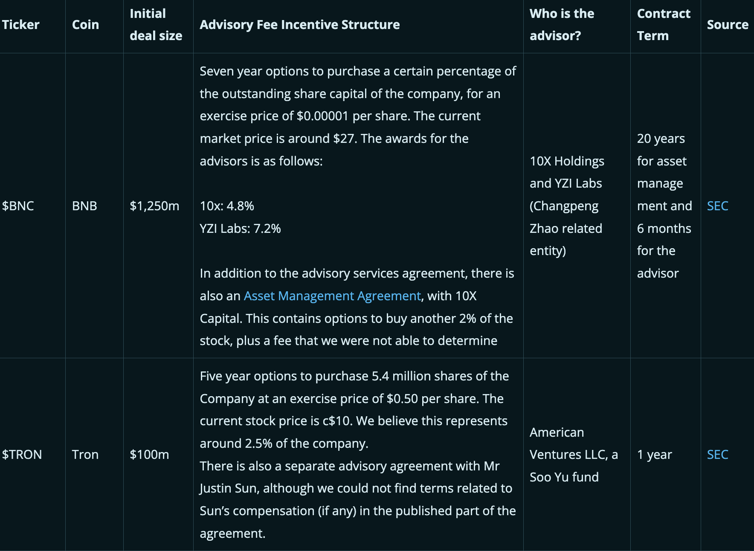Screen dimensions: 754x551
Task: Click the '20 years for asset management' term cell
Action: click(x=664, y=206)
